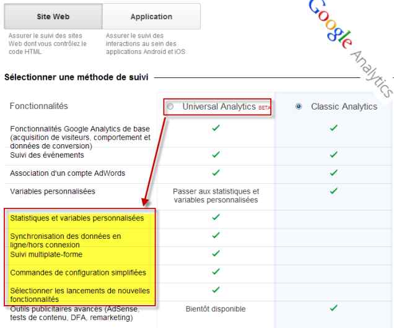Click 'Association d'un compte AdWords' row label
The width and height of the screenshot is (394, 328).
(x=68, y=173)
